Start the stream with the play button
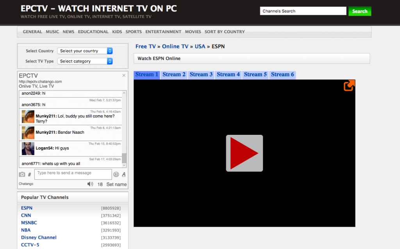The height and width of the screenshot is (249, 400). 245,153
